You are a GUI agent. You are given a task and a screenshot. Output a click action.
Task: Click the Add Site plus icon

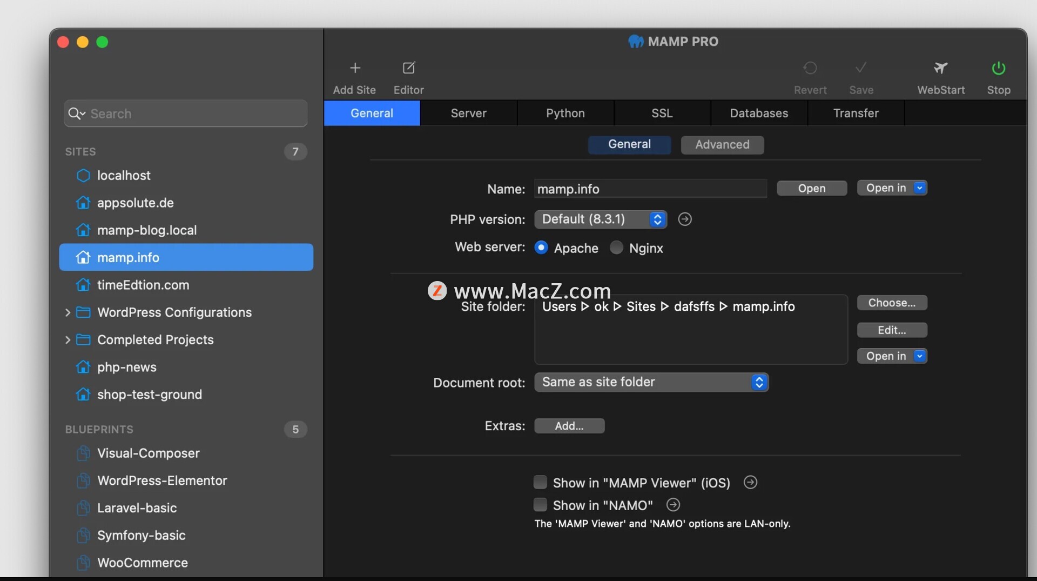pyautogui.click(x=355, y=68)
